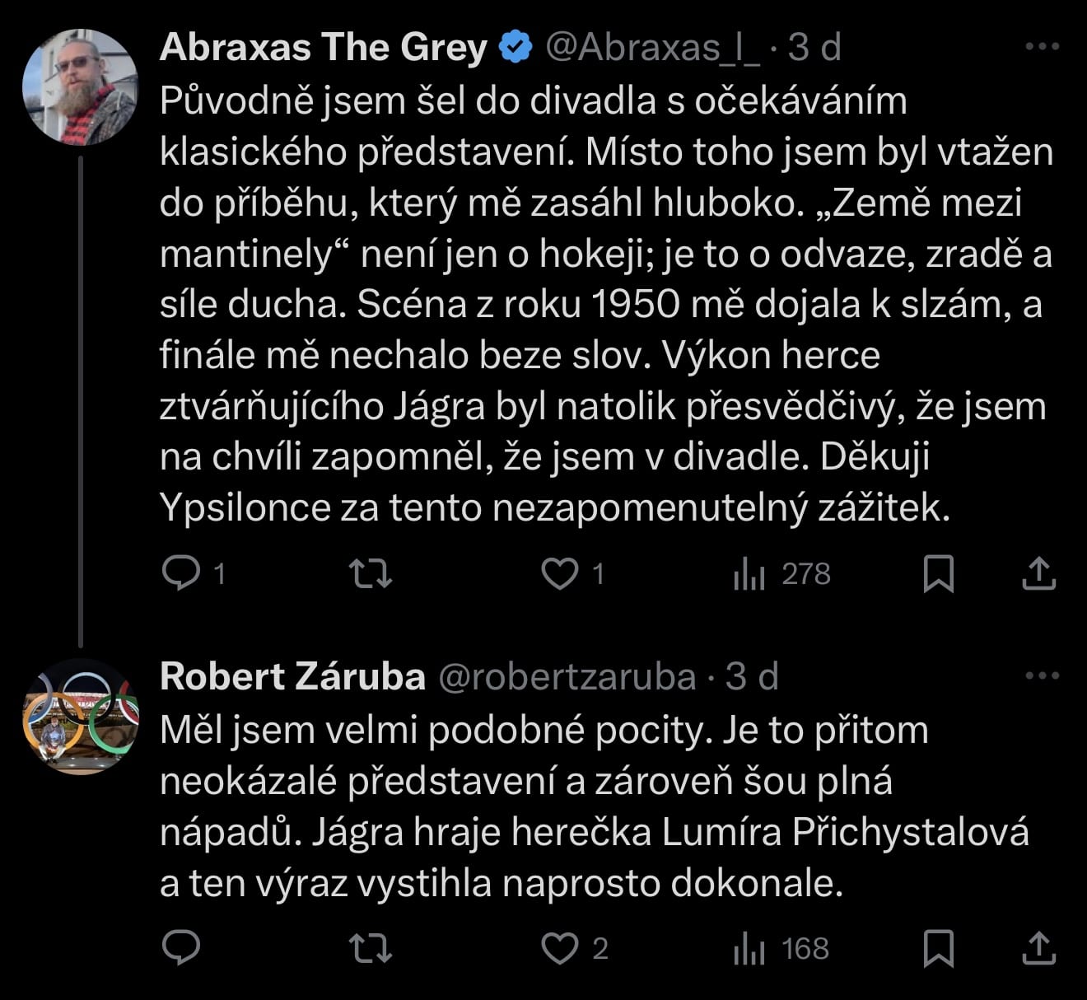The height and width of the screenshot is (1000, 1087).
Task: Retweet Abraxas The Grey's post
Action: click(x=371, y=573)
